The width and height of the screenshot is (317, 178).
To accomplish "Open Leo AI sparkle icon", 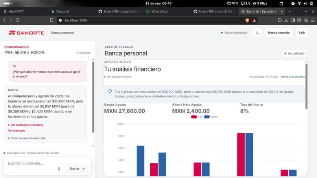I will [306, 20].
